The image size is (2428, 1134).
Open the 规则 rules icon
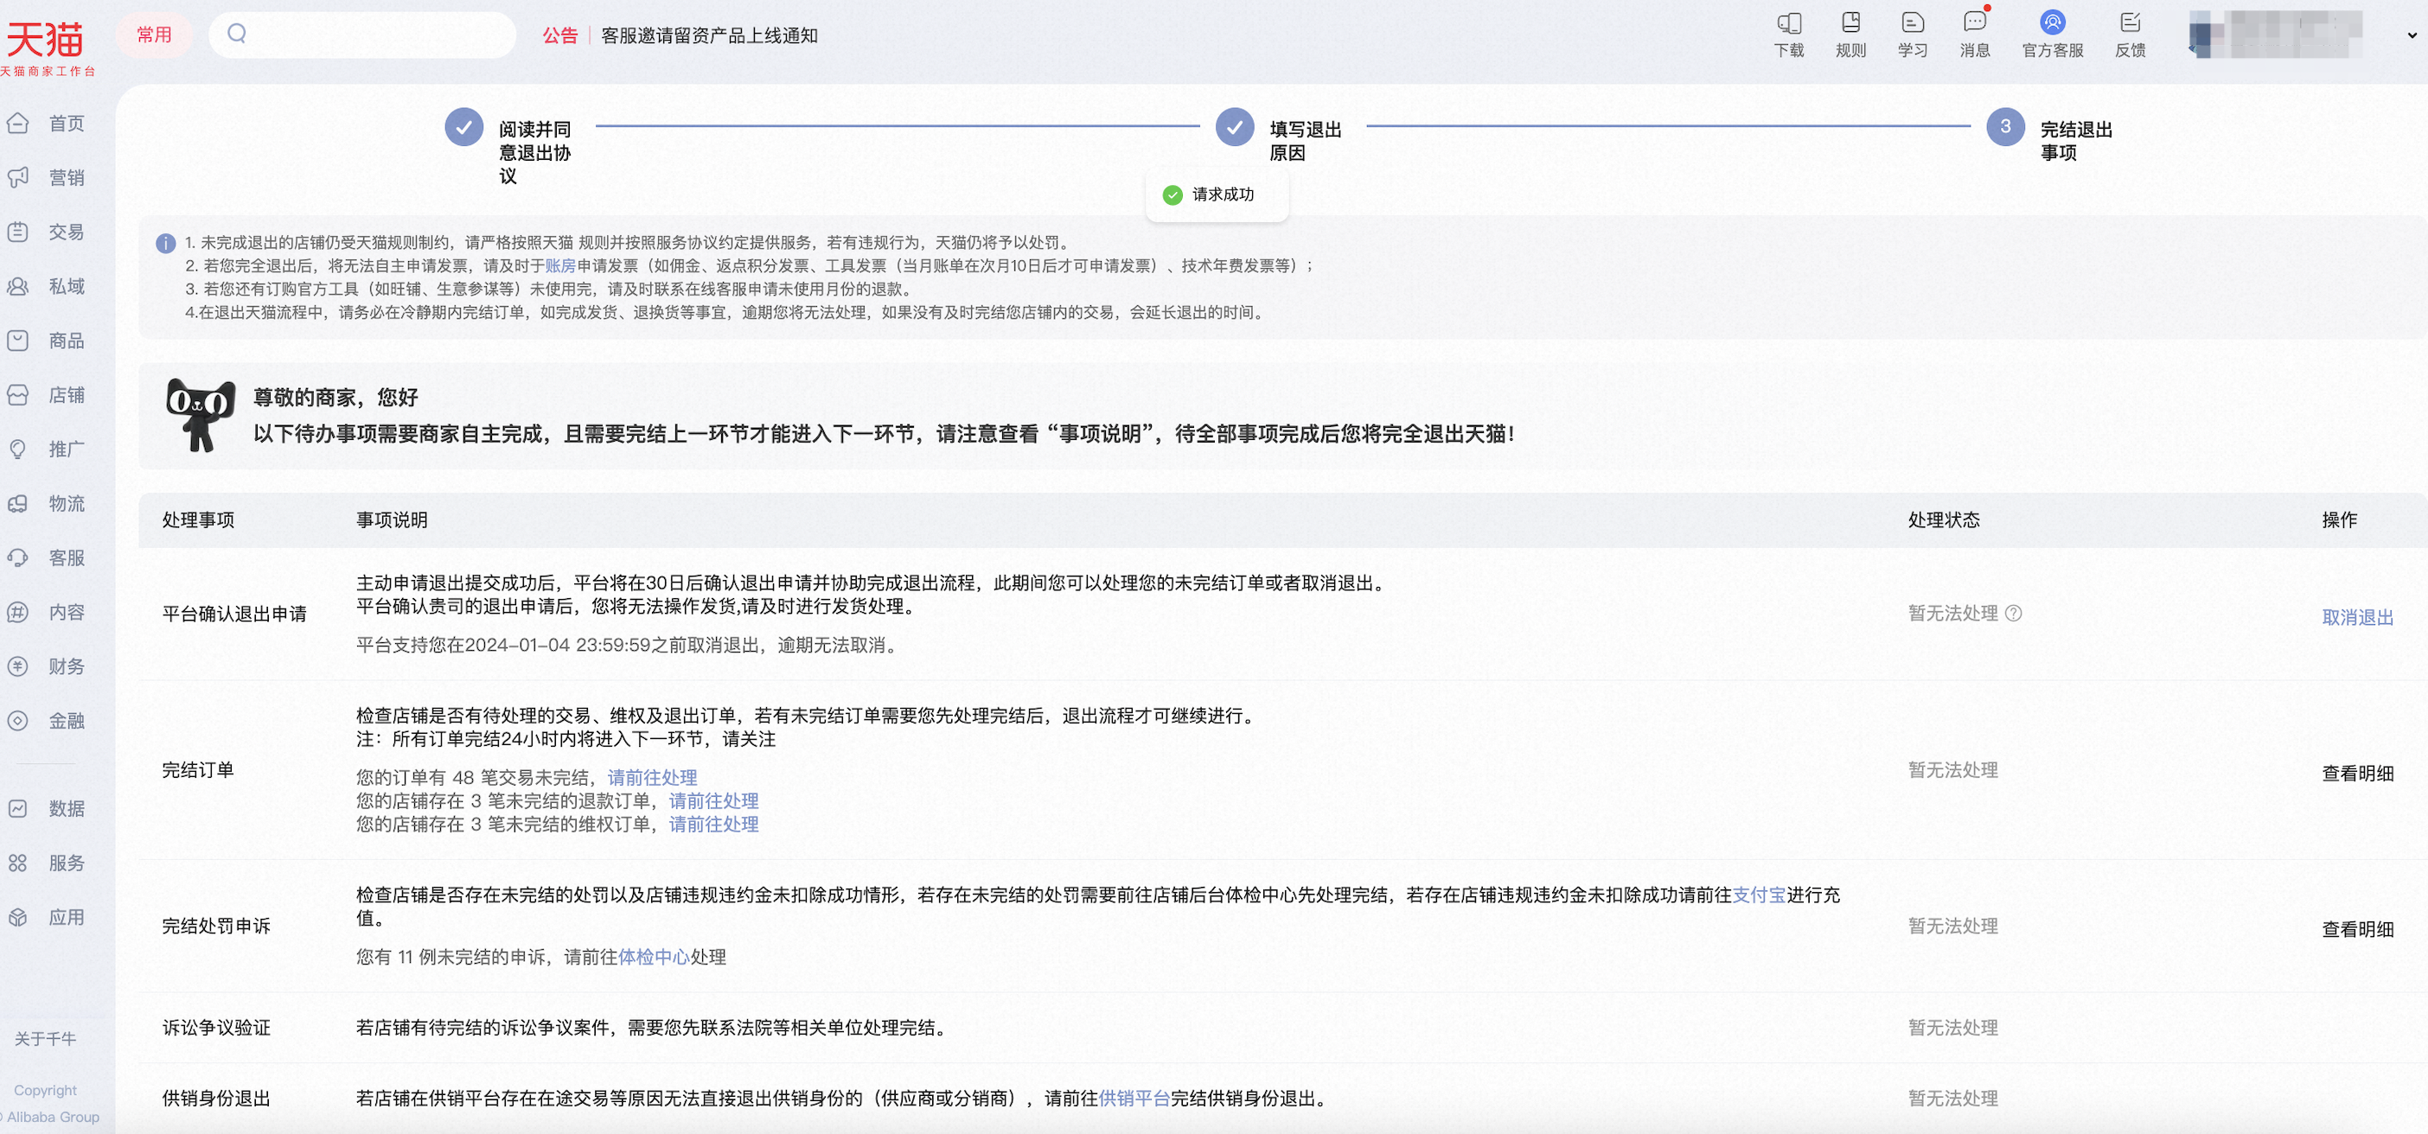1850,22
